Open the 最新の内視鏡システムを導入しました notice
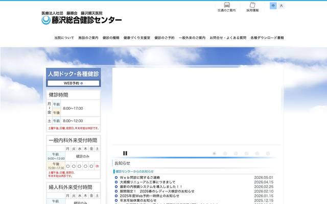Image resolution: width=327 pixels, height=204 pixels. (151, 187)
